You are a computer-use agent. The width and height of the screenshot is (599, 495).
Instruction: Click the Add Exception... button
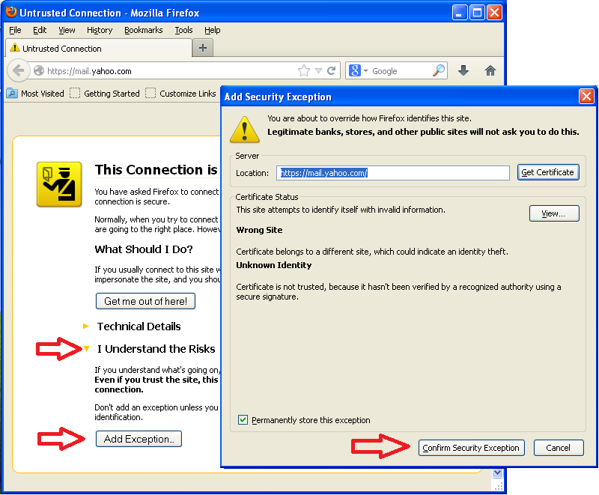tap(139, 439)
